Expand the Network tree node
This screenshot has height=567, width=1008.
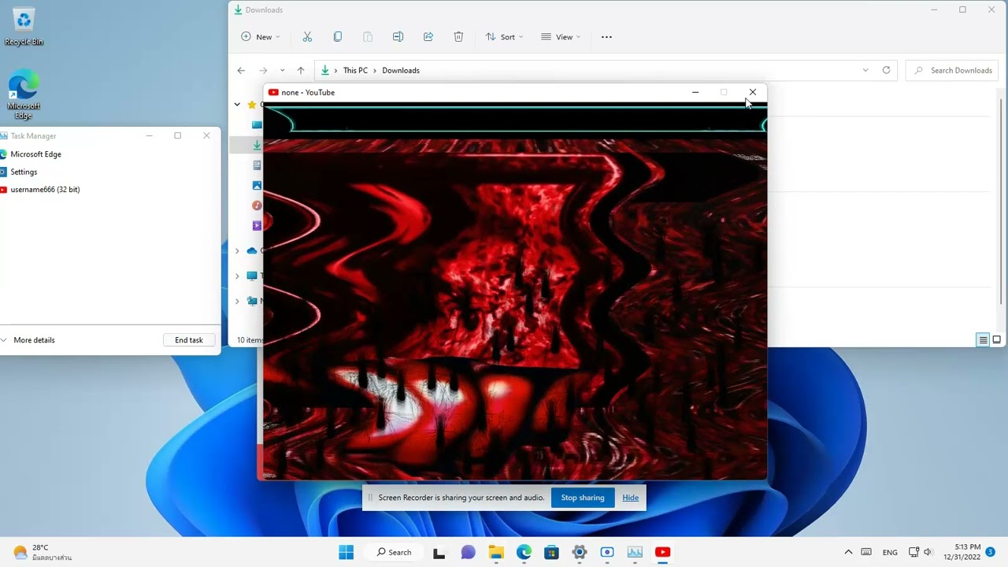[x=237, y=301]
